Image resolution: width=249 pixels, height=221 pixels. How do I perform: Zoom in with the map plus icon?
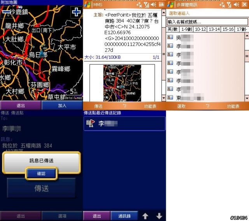pos(76,12)
